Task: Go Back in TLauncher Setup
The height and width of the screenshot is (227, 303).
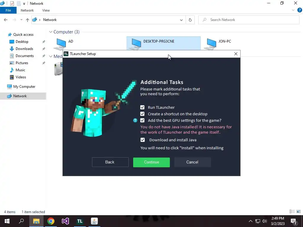Action: (110, 162)
